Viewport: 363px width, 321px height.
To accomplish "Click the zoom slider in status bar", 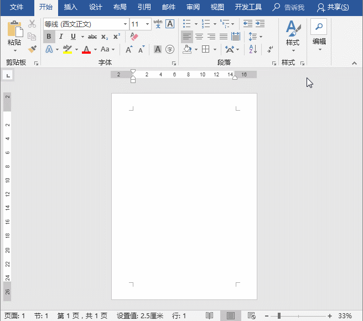I will pos(279,315).
